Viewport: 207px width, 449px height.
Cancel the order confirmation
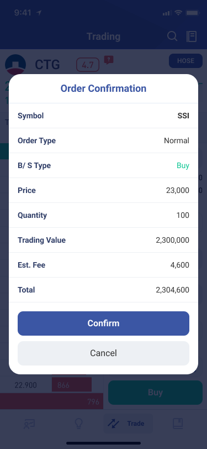(104, 353)
